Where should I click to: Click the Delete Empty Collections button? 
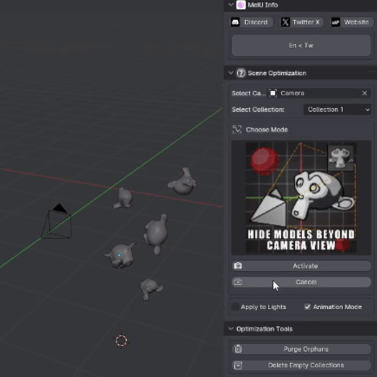pos(301,365)
